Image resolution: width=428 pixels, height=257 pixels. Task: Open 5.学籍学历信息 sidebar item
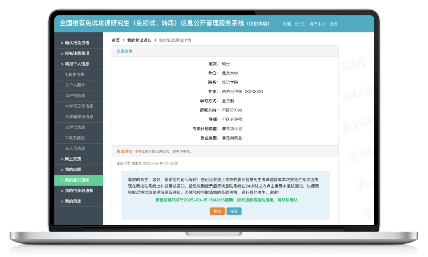[x=79, y=117]
